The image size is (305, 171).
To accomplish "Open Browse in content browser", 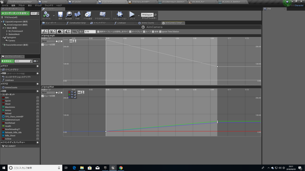I will 69,15.
